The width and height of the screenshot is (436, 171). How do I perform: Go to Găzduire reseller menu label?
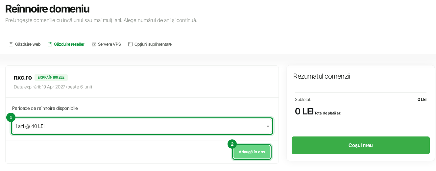click(69, 44)
